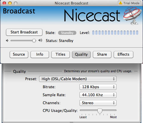
Task: Click the Standby state indicator pill
Action: tap(67, 33)
